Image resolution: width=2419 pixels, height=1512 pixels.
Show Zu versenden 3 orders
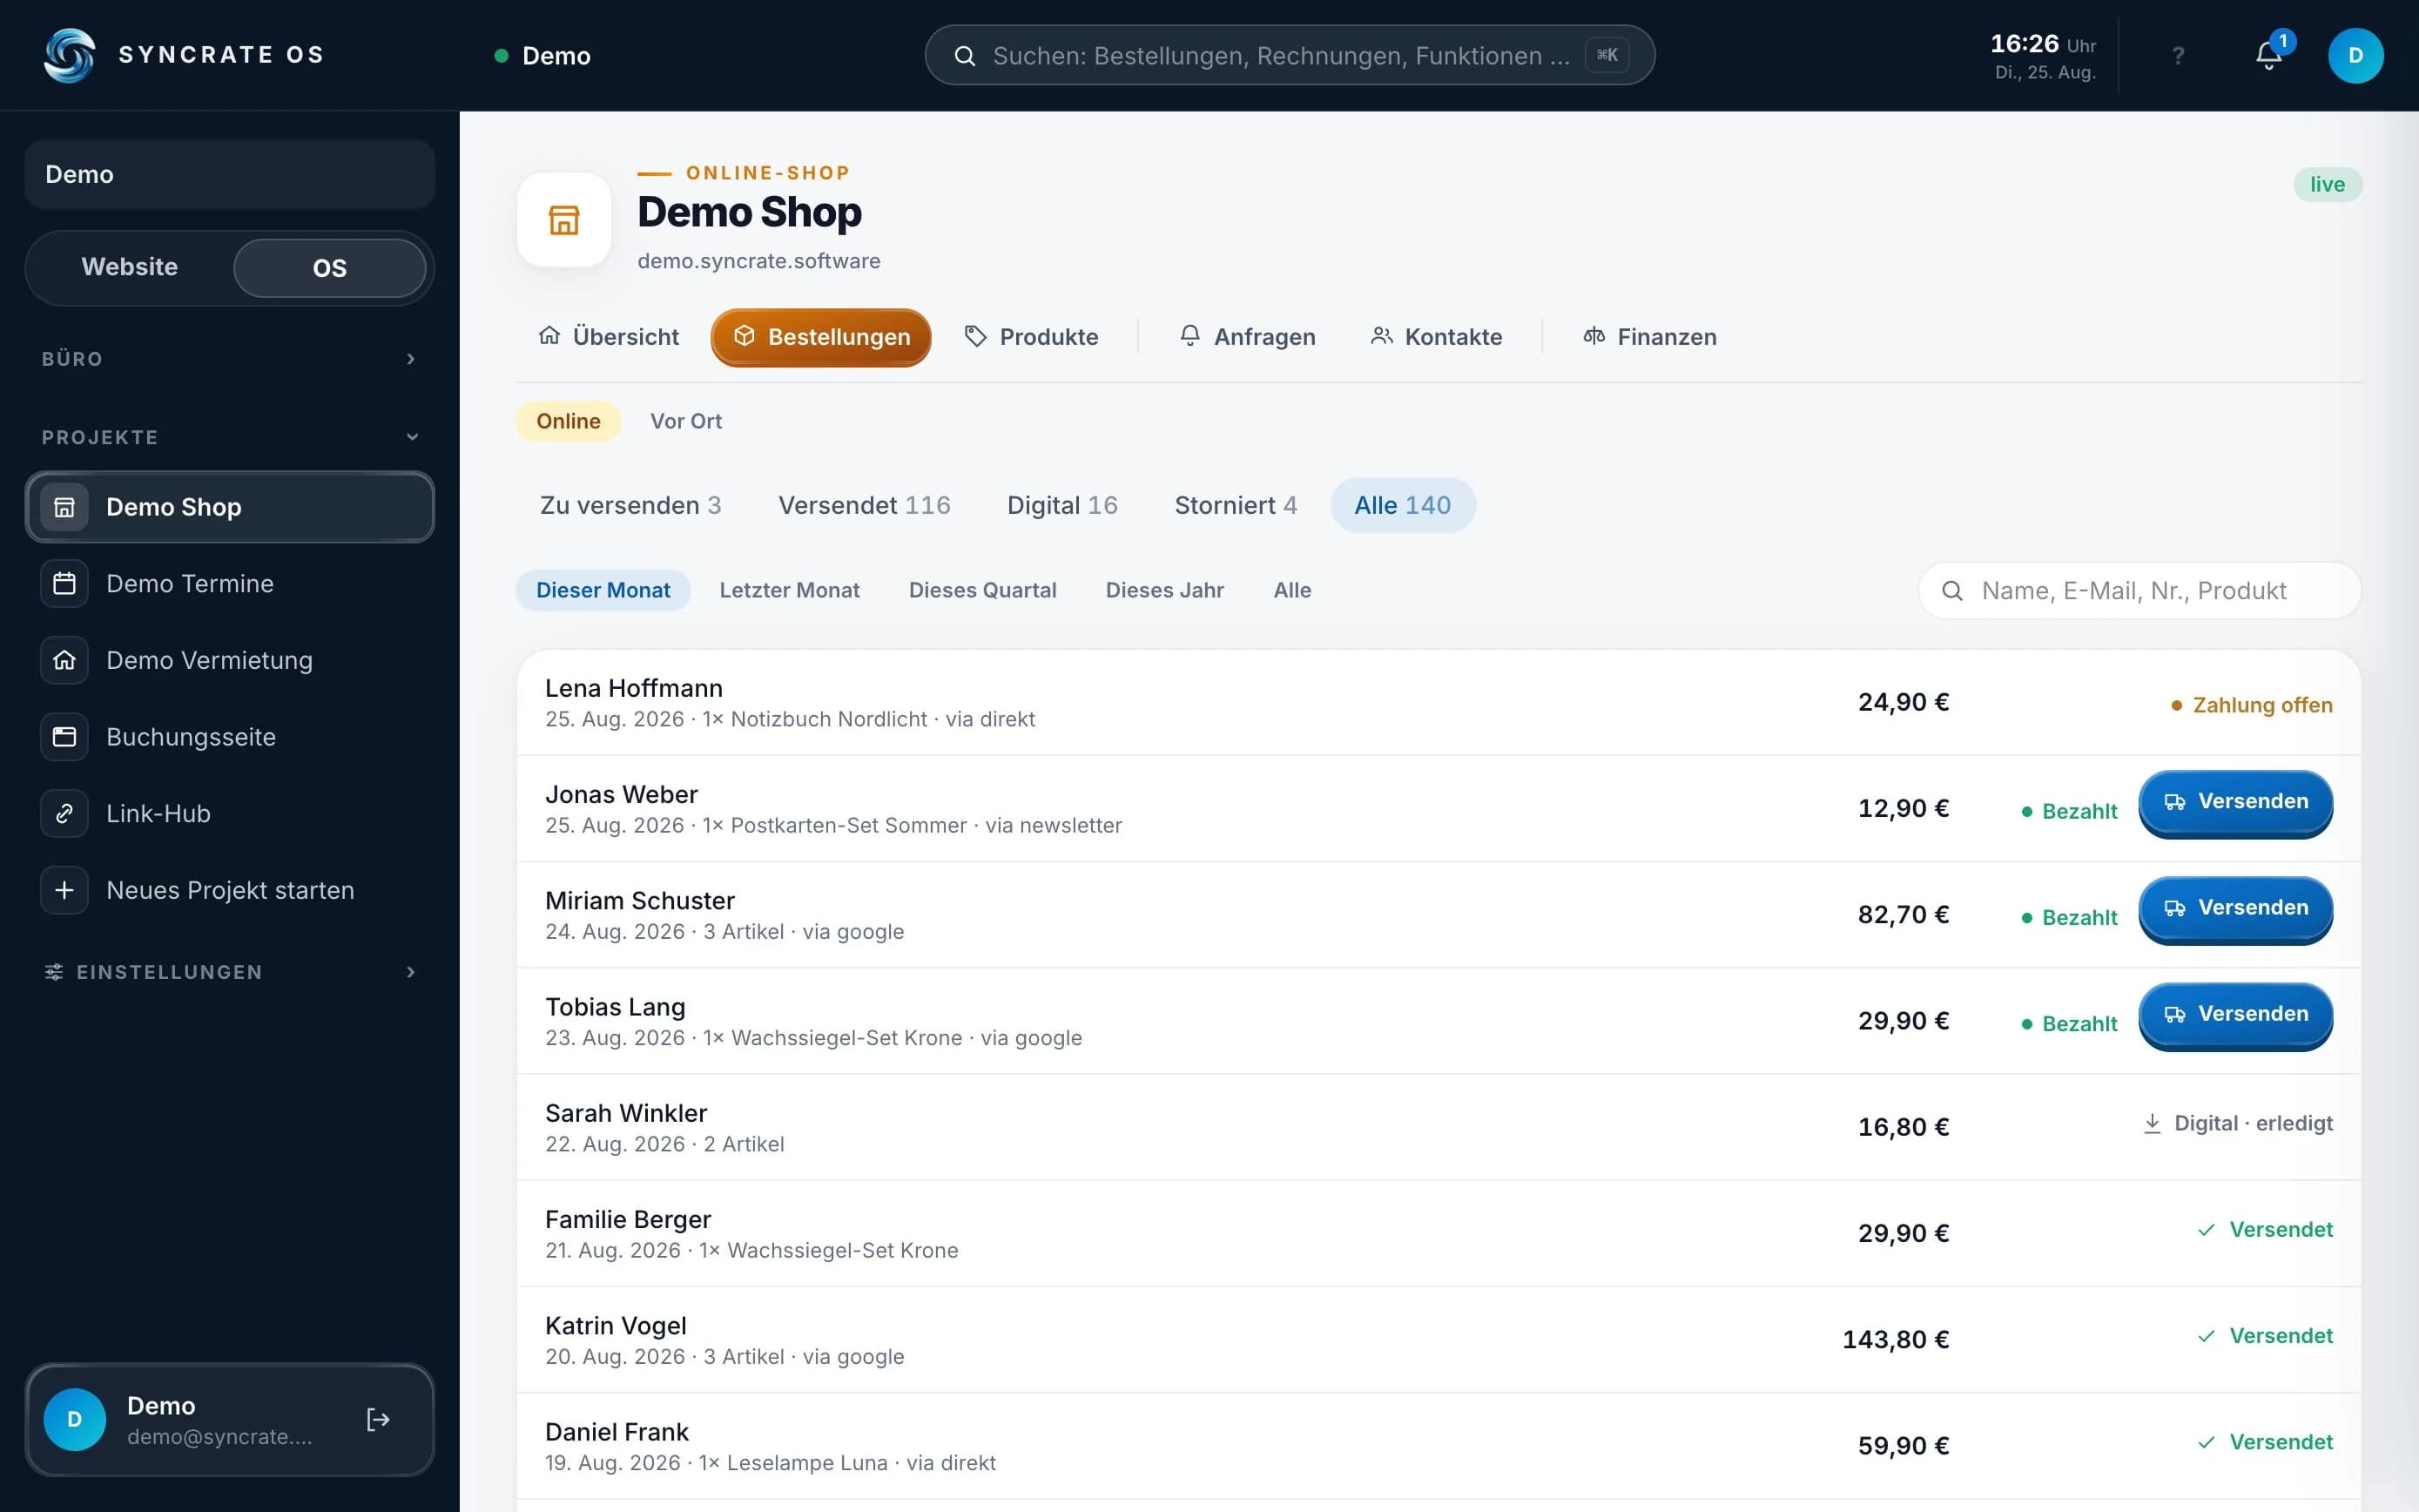pyautogui.click(x=630, y=505)
